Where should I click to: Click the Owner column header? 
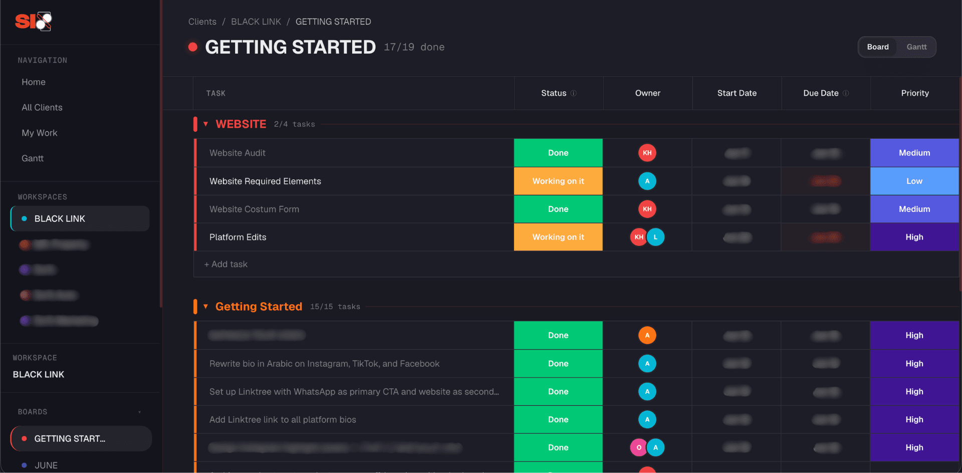[x=648, y=93]
